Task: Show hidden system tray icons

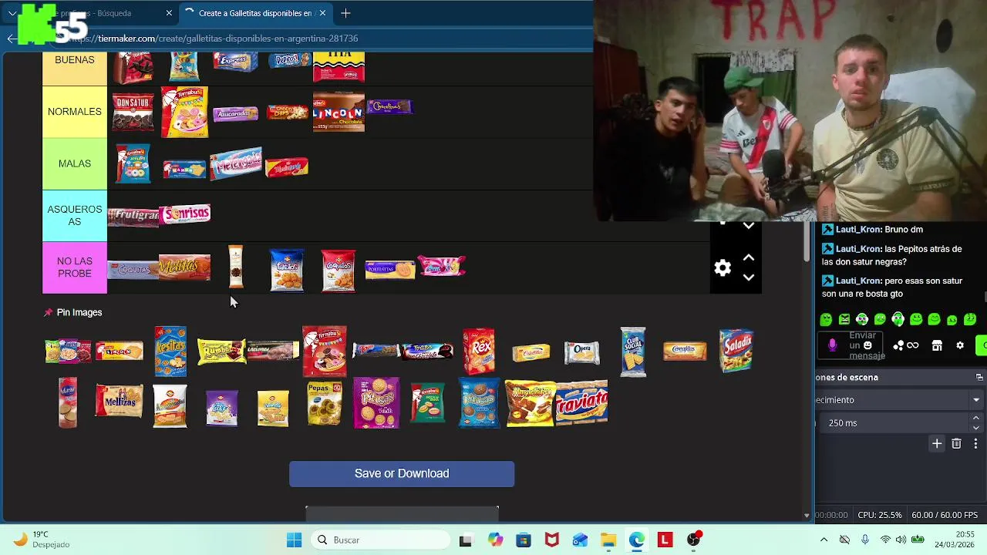Action: 824,540
